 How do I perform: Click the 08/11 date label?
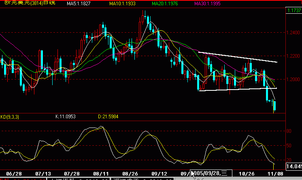click(101, 174)
